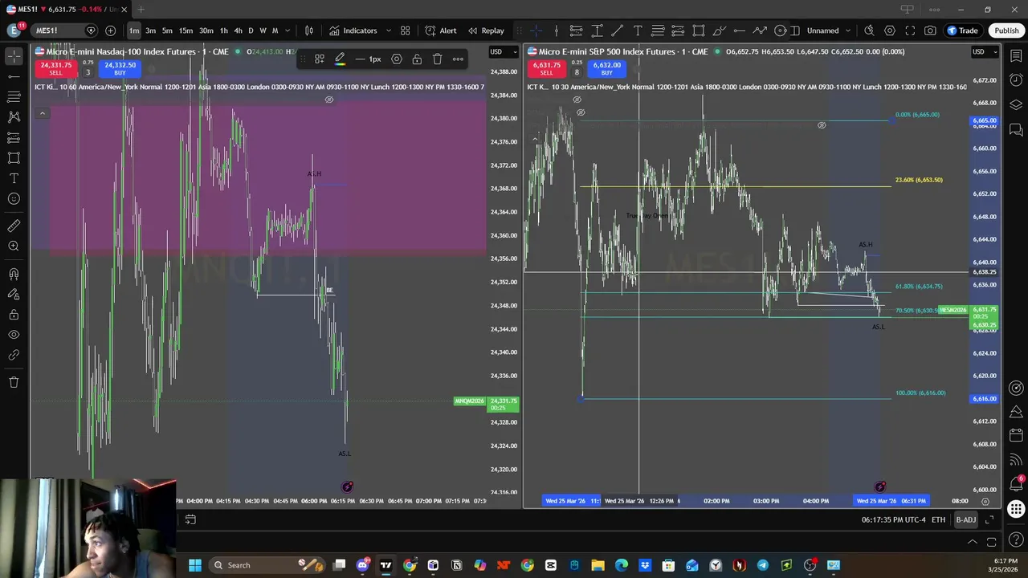Open the Unnamed layout dropdown
1028x578 pixels.
click(828, 31)
